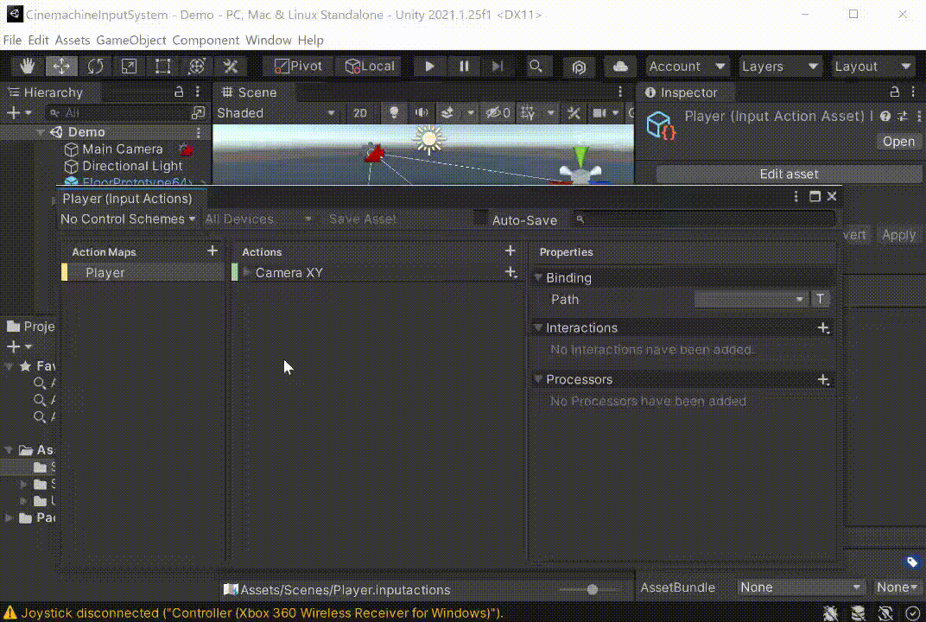Add an interaction to the binding

click(823, 327)
